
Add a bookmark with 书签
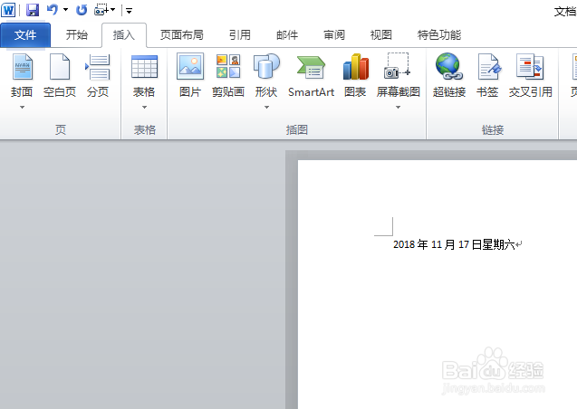click(x=487, y=76)
